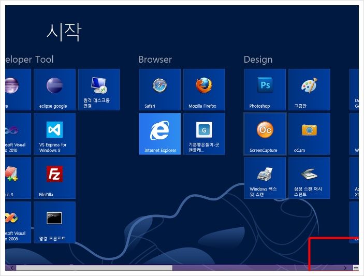
Task: Open the eclipse google tile
Action: (54, 90)
